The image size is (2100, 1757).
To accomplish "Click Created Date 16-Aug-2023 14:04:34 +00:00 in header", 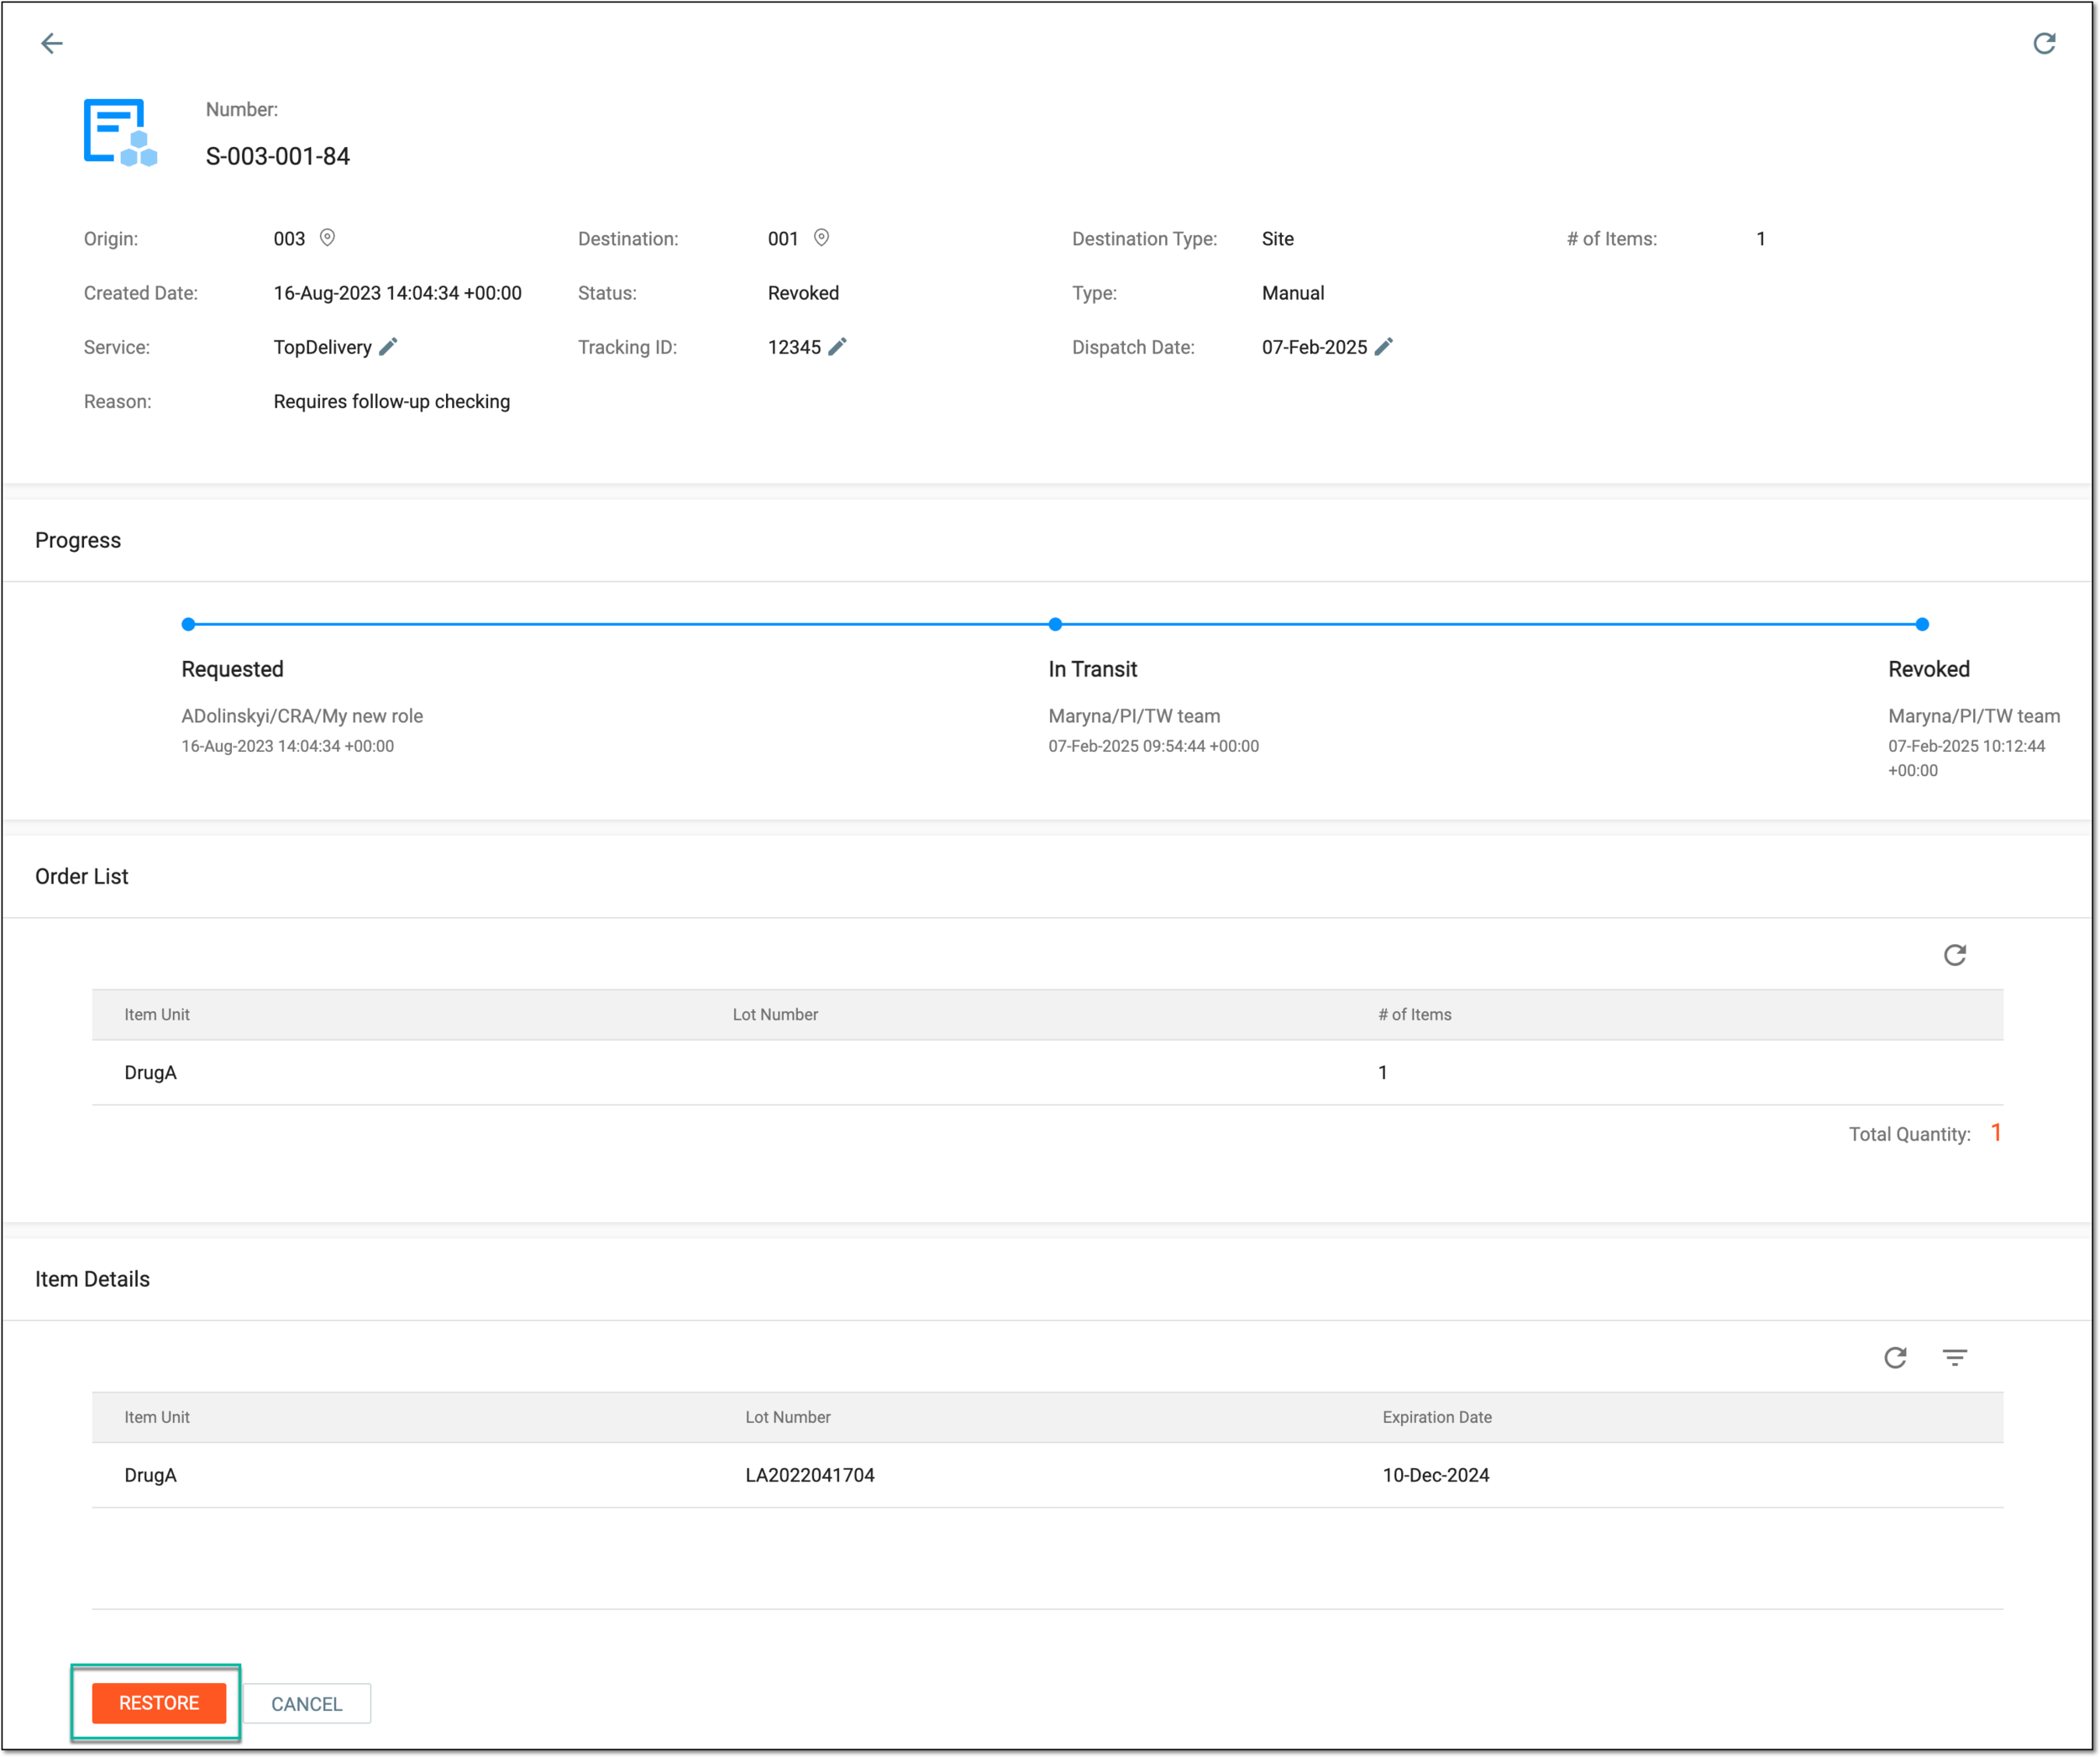I will pyautogui.click(x=398, y=293).
